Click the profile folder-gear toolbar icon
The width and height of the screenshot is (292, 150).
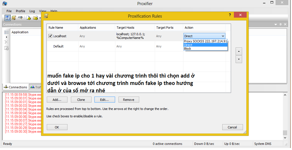tap(35, 18)
